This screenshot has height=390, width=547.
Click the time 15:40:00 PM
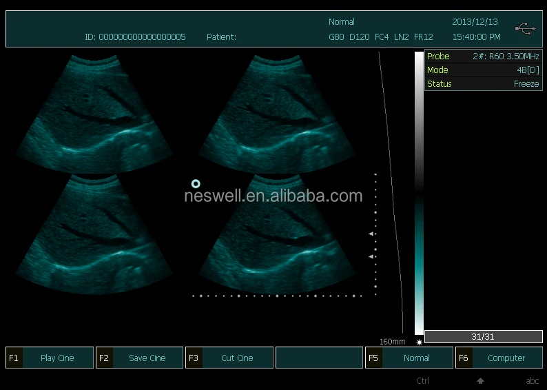(477, 37)
